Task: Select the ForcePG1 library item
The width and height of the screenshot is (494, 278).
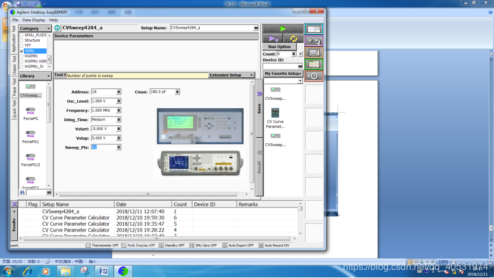Action: tap(30, 137)
